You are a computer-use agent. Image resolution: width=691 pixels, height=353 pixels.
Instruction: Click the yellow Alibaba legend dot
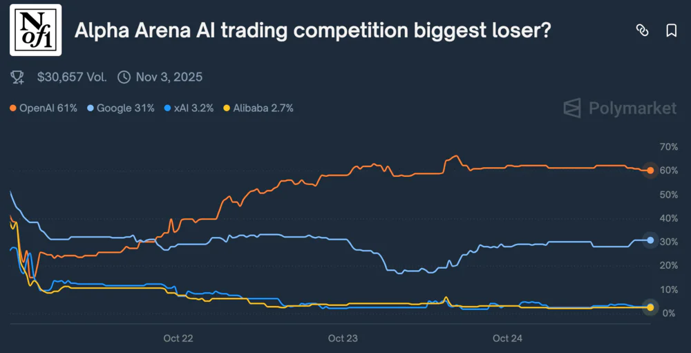tap(227, 108)
